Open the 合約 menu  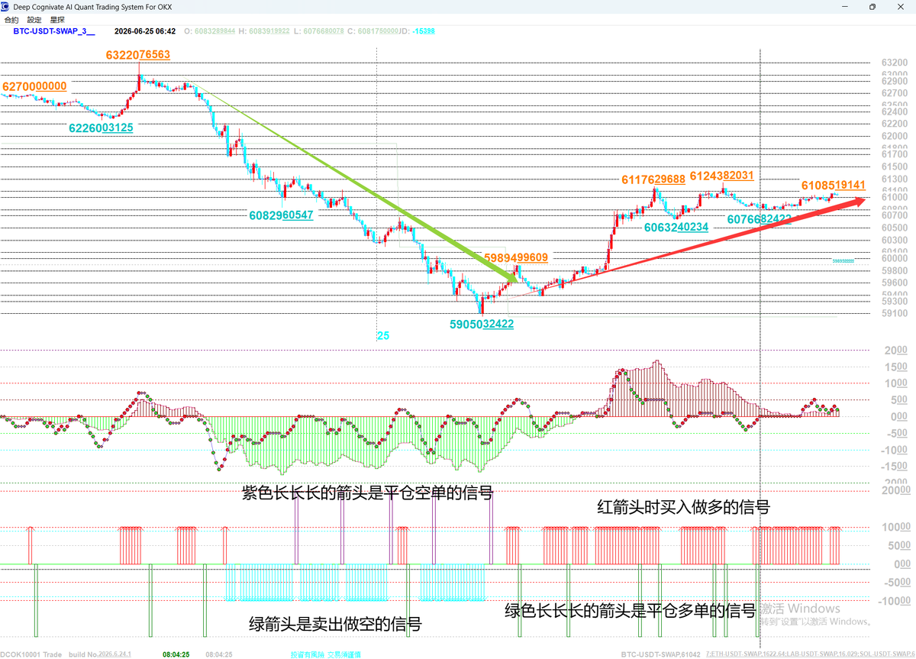coord(11,19)
